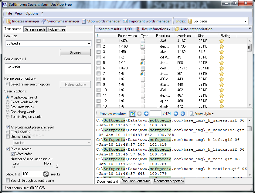Click the file type icon of result 2
The image size is (255, 193).
pyautogui.click(x=143, y=46)
